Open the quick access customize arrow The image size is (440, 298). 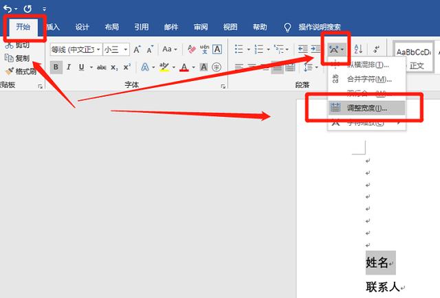click(44, 9)
